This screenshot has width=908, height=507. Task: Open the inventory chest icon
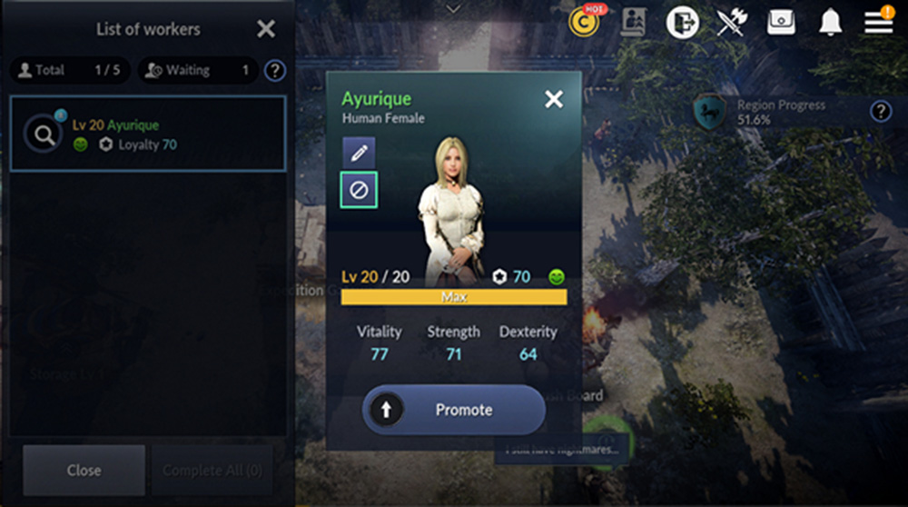(x=781, y=22)
